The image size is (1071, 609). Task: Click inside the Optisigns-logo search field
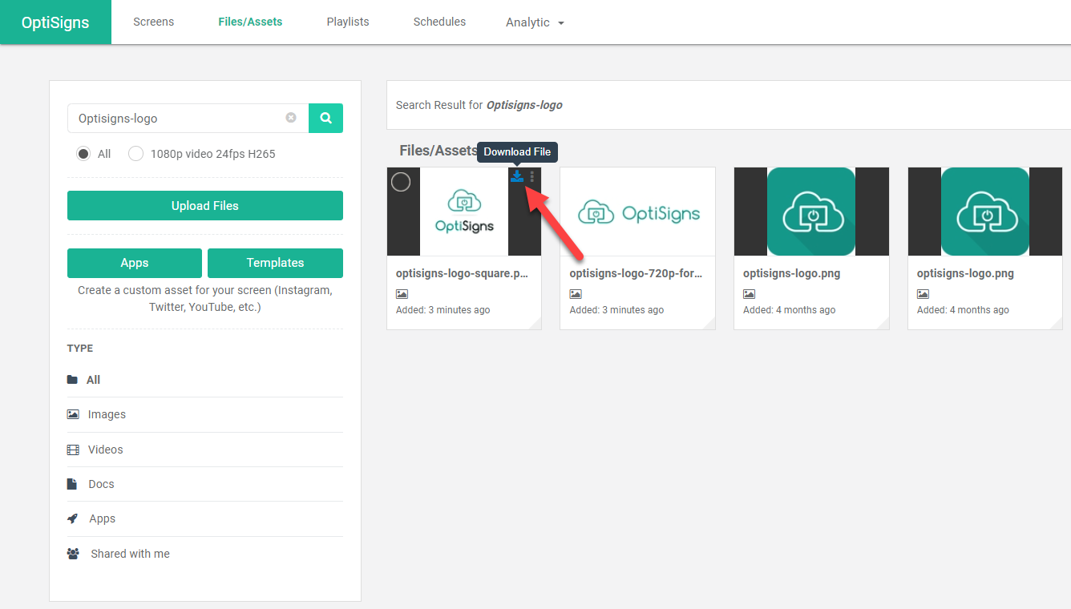click(x=176, y=118)
